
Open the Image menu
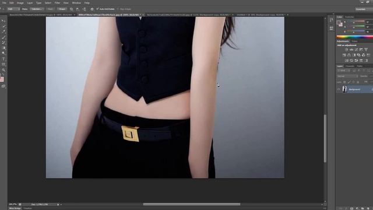[20, 3]
